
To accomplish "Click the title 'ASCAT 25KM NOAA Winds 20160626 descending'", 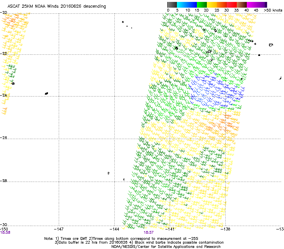I will 56,7.
